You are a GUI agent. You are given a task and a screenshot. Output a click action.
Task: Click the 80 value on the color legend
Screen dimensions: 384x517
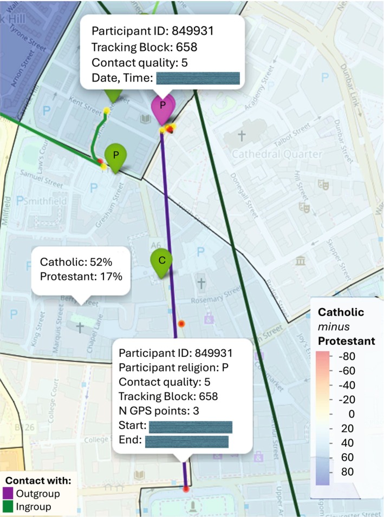[x=347, y=472]
